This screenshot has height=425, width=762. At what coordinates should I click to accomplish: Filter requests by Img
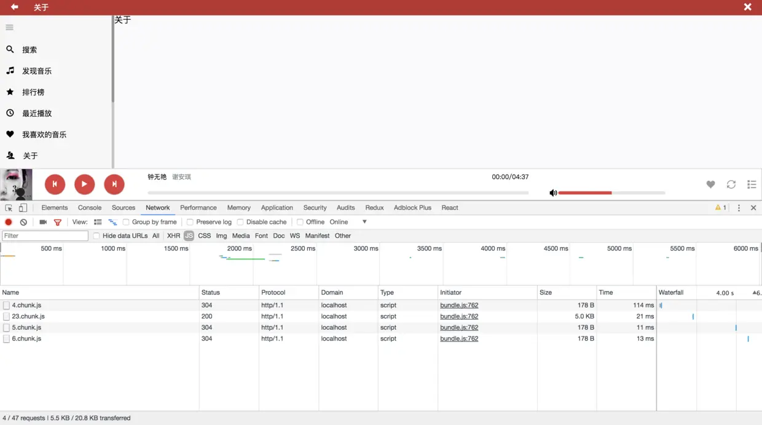click(222, 236)
